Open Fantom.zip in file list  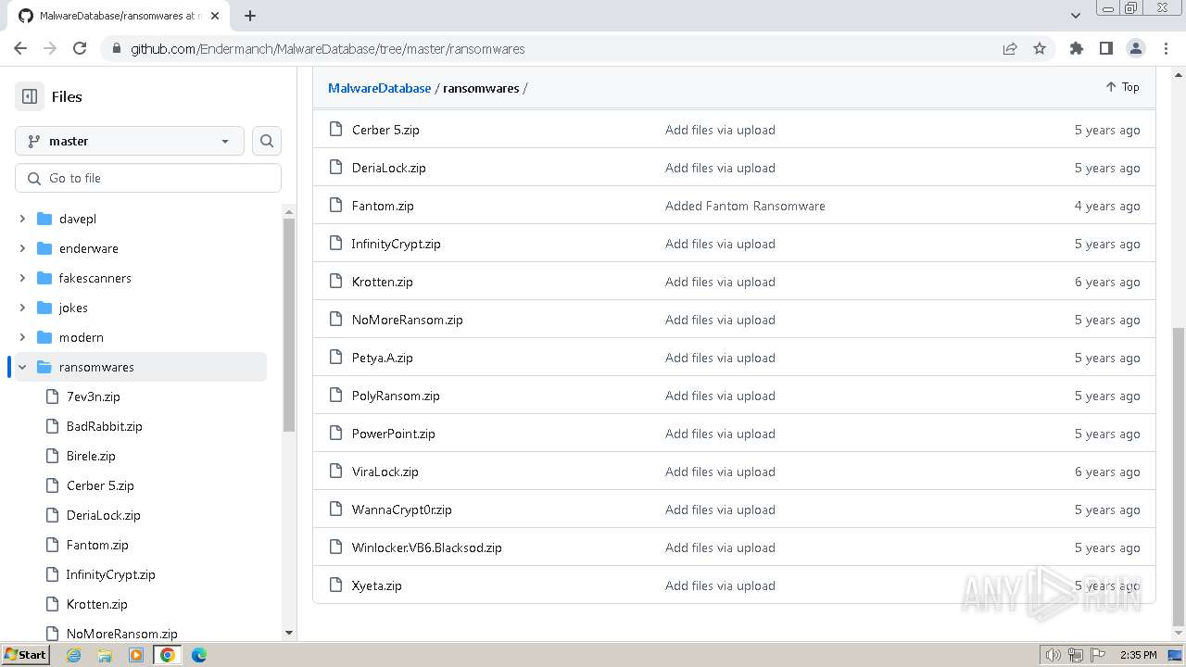pyautogui.click(x=383, y=206)
